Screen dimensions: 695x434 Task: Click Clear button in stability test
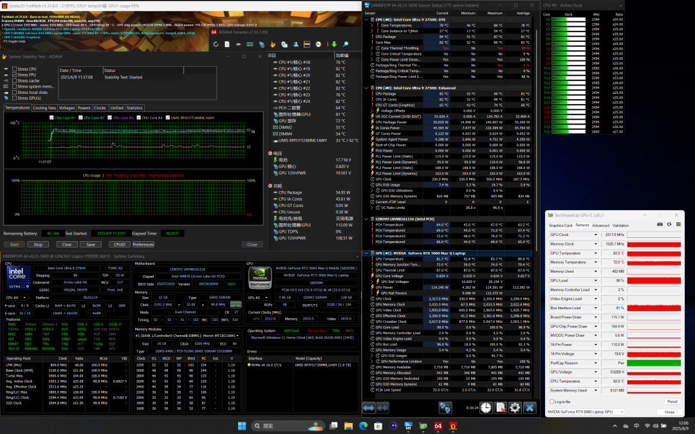point(67,244)
